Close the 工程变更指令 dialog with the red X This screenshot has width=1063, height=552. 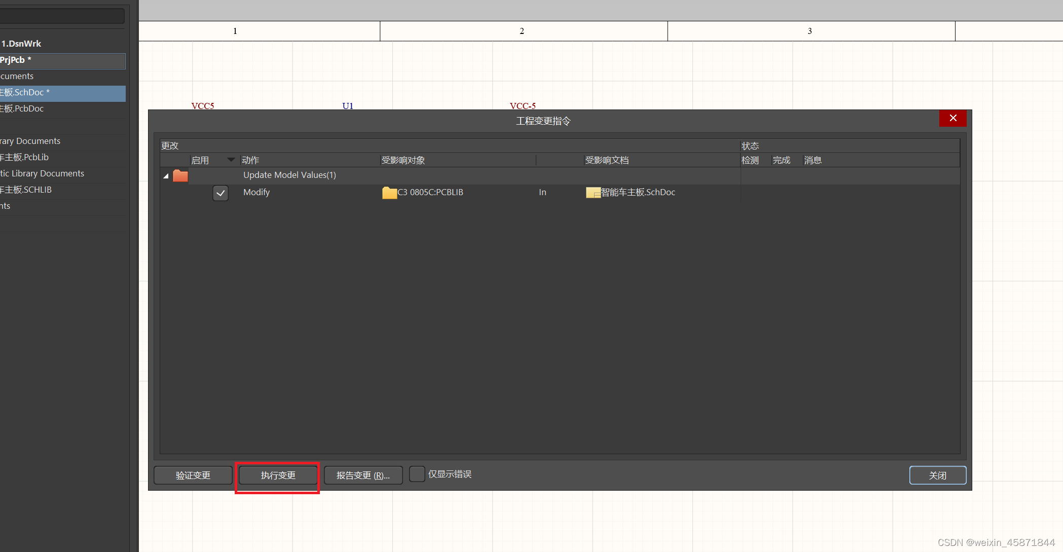click(x=953, y=118)
